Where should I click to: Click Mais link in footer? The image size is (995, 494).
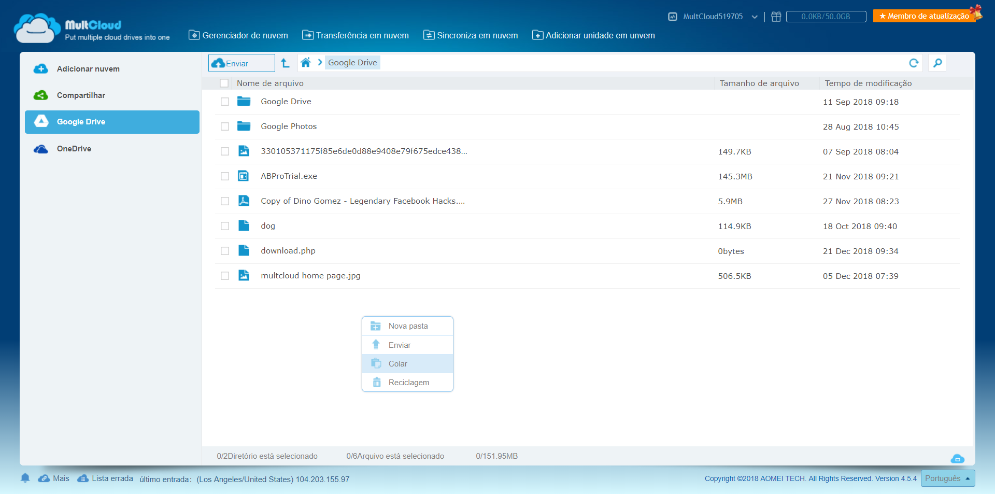pyautogui.click(x=61, y=478)
